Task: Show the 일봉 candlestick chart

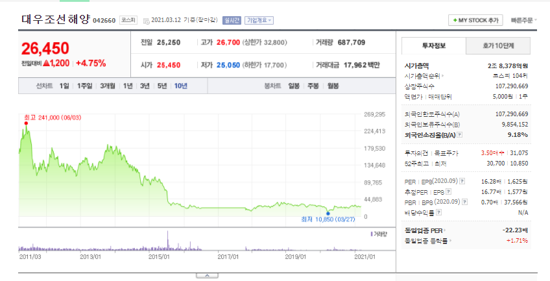Action: click(x=294, y=86)
